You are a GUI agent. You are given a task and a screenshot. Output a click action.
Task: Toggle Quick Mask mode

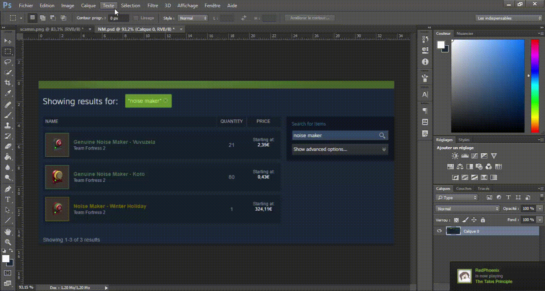[8, 273]
